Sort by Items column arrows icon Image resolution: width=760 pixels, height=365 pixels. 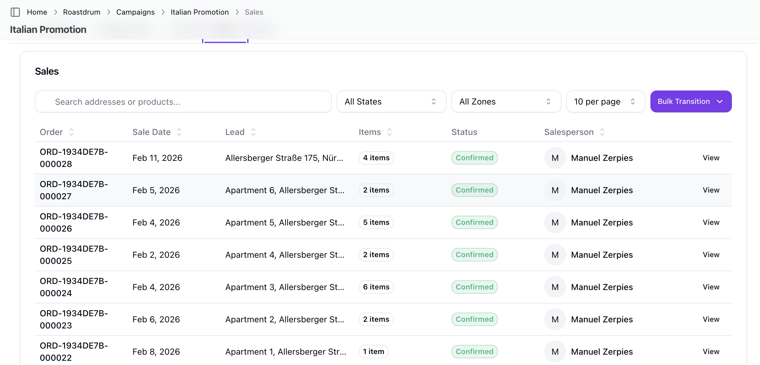pyautogui.click(x=389, y=132)
